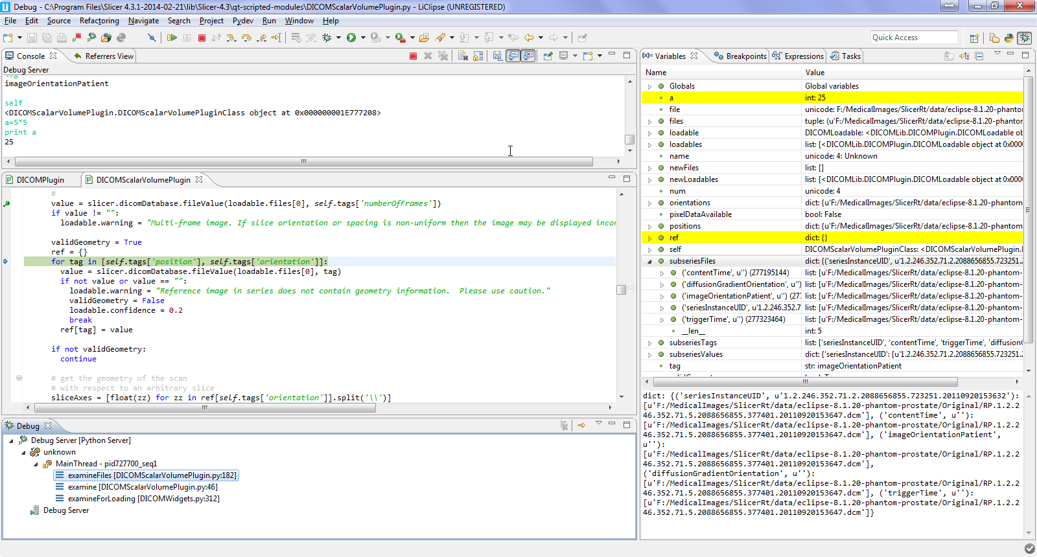
Task: Click the green bug Debug icon
Action: click(x=327, y=38)
